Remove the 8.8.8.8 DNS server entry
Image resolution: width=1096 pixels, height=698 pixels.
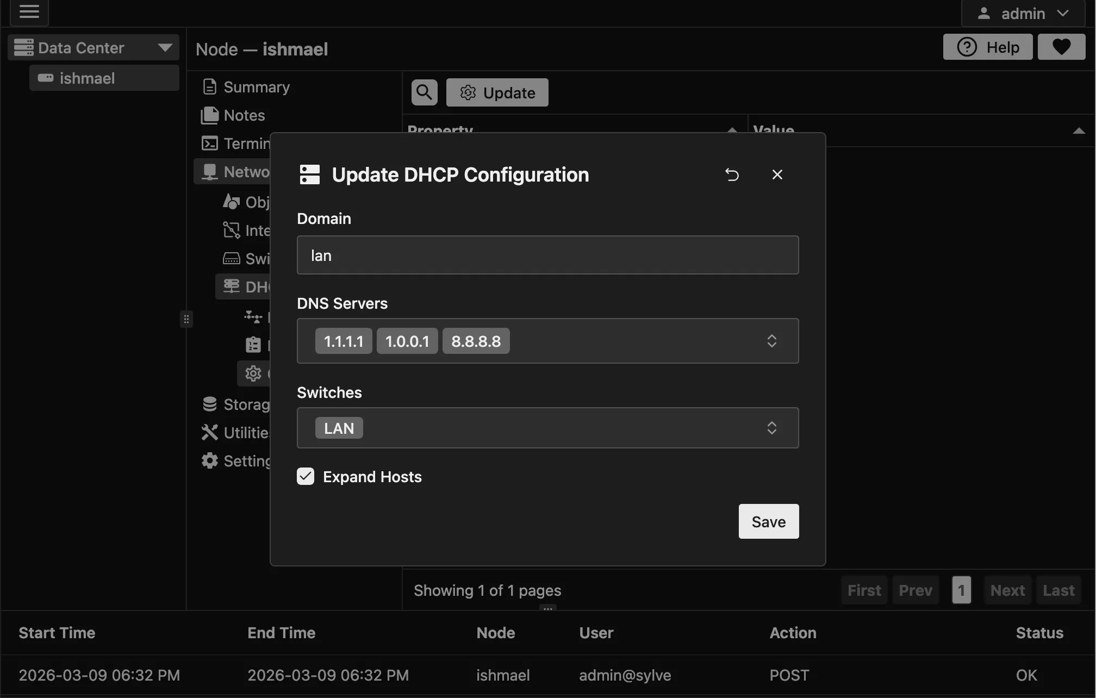pos(476,341)
